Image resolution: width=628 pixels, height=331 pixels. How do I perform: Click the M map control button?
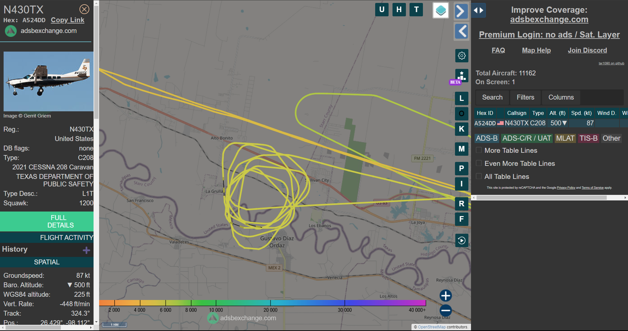[x=462, y=149]
